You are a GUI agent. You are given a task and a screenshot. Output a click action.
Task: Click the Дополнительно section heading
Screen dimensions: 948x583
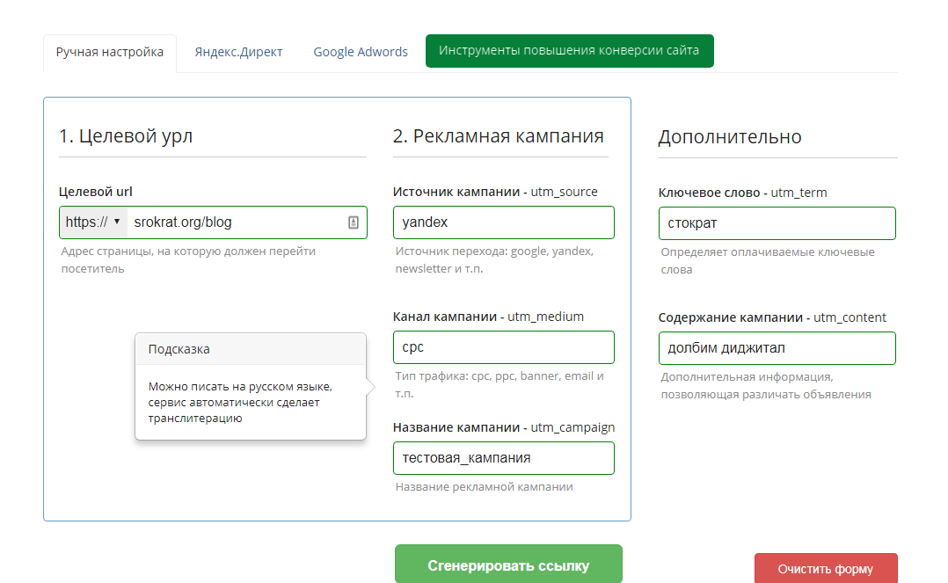coord(729,137)
